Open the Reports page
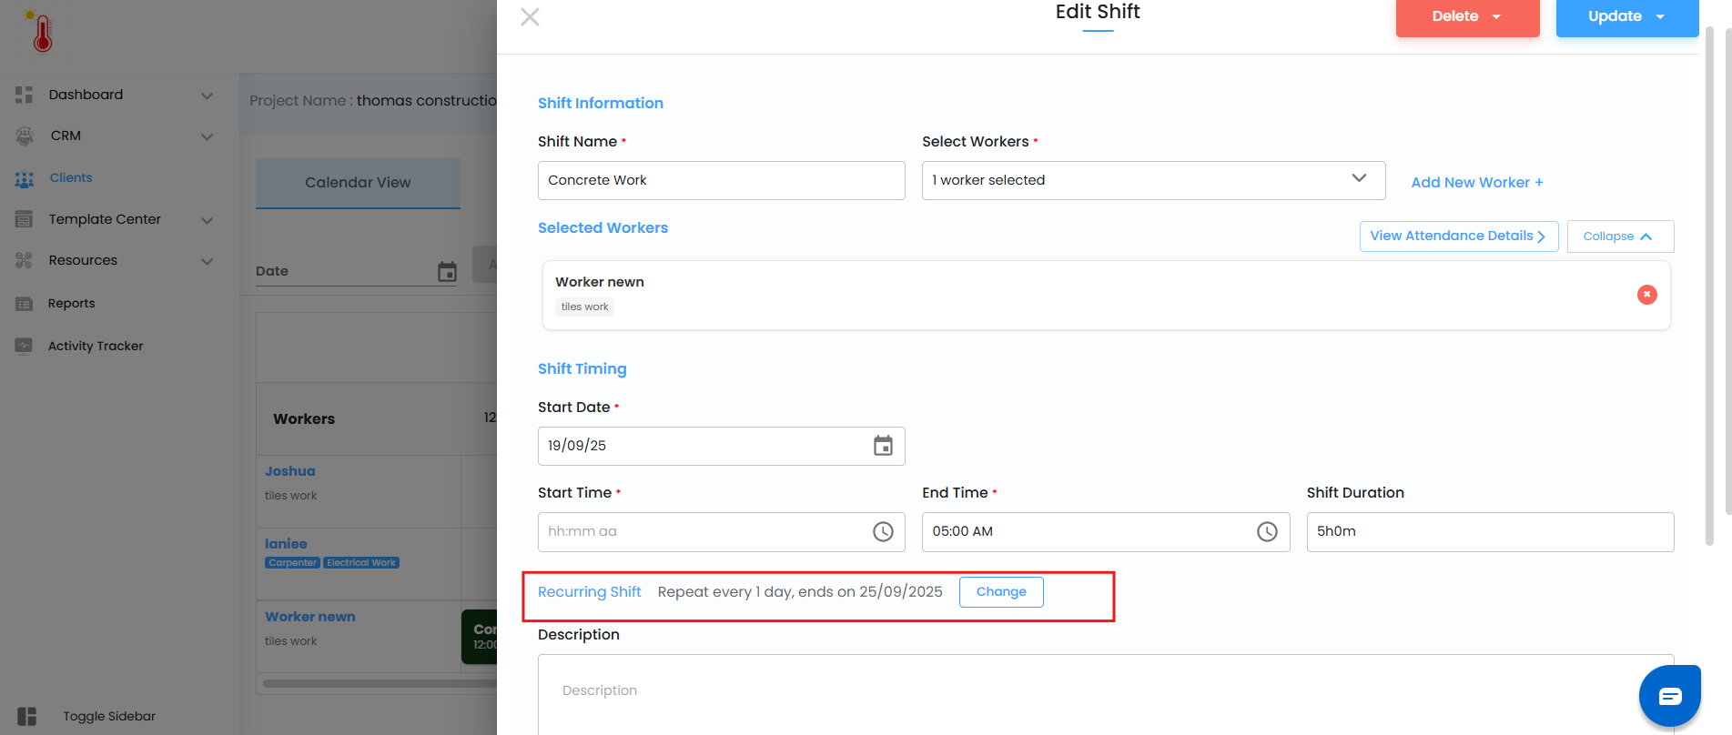 point(71,304)
